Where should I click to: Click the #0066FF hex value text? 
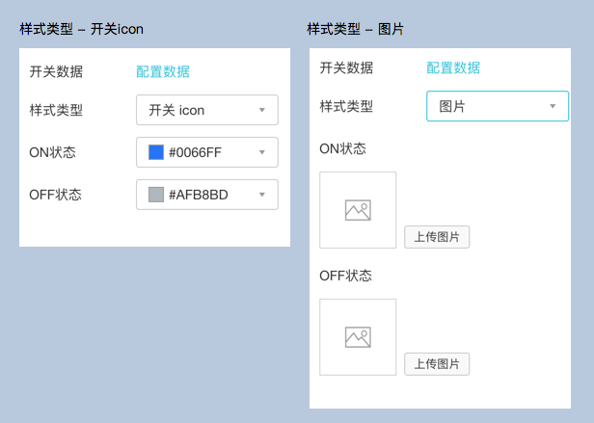click(195, 152)
